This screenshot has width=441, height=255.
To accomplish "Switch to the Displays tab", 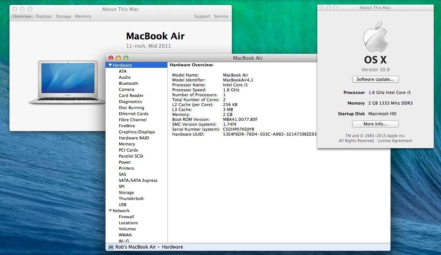I will click(x=43, y=16).
